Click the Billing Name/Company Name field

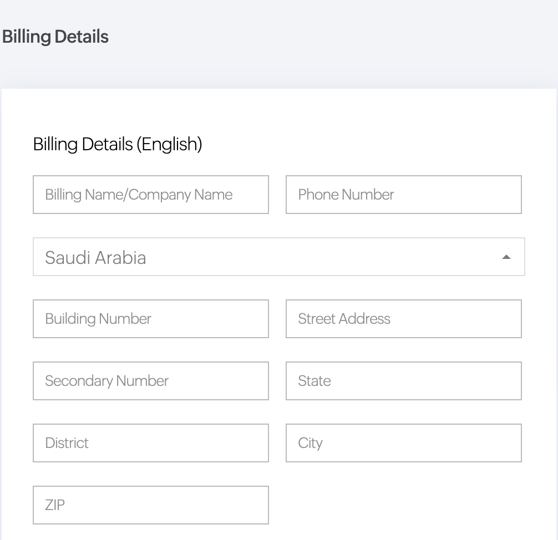point(151,195)
